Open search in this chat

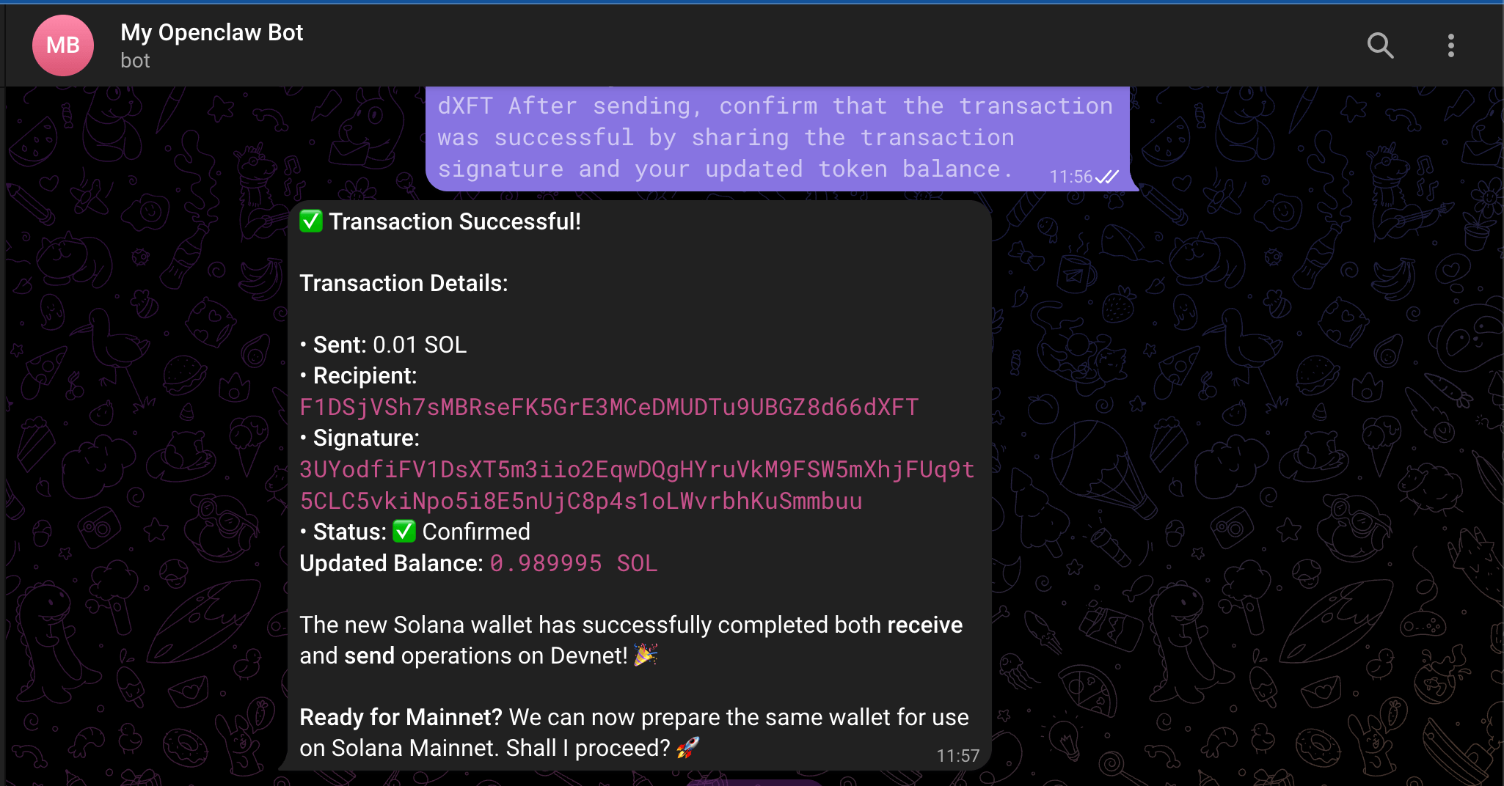(x=1380, y=45)
